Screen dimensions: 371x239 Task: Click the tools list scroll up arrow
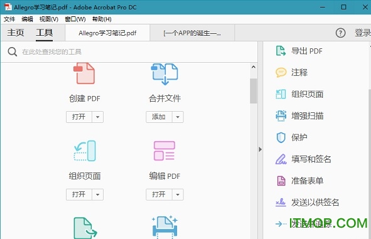click(254, 67)
